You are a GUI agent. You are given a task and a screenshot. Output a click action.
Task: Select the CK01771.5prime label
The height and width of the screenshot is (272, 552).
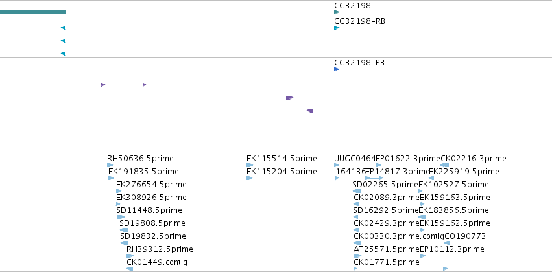tap(387, 262)
